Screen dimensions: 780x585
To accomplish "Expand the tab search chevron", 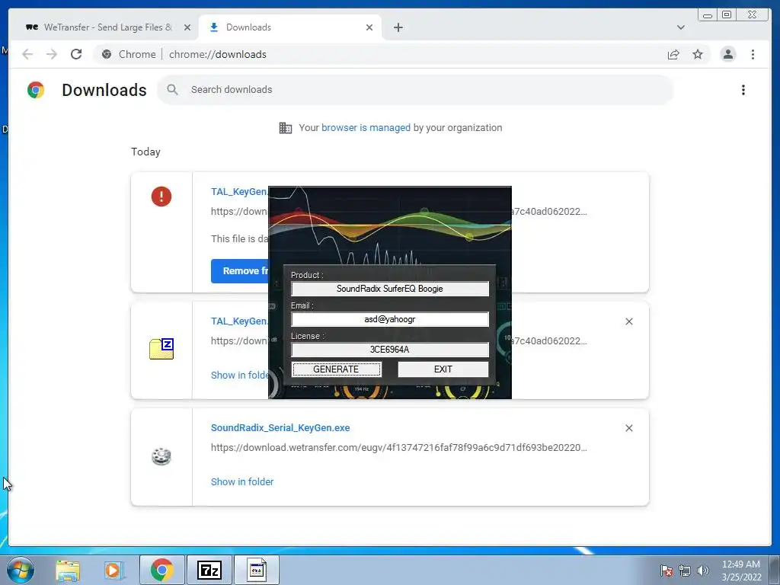I will click(680, 27).
